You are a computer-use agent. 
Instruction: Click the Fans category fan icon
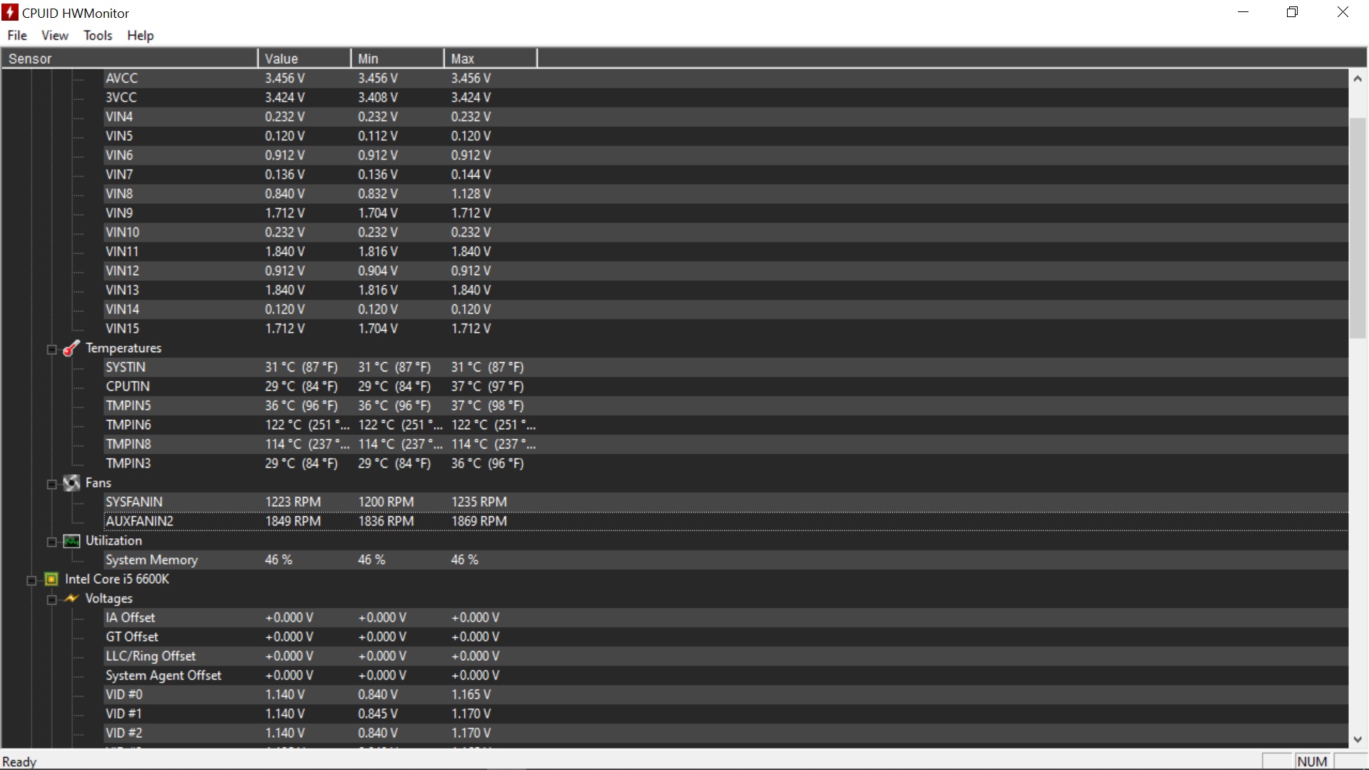pyautogui.click(x=71, y=483)
